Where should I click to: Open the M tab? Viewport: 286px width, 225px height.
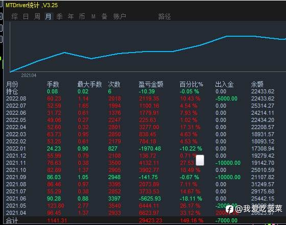pyautogui.click(x=93, y=17)
